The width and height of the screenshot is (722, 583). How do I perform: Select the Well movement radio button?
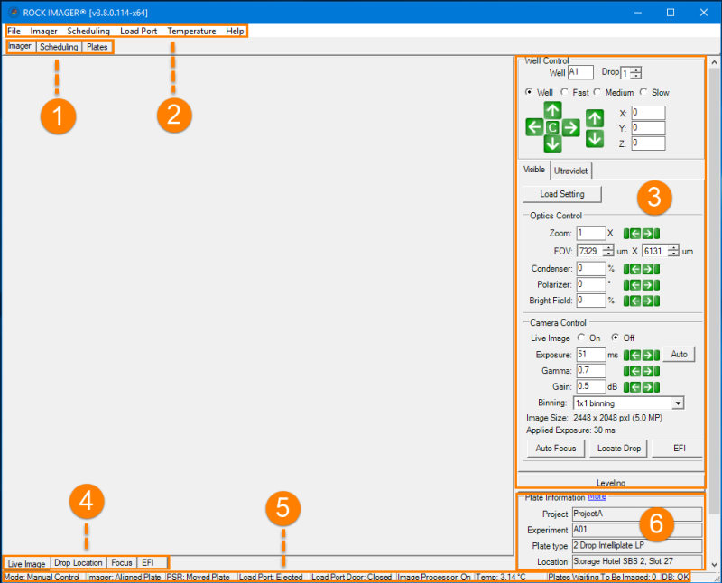click(x=529, y=92)
